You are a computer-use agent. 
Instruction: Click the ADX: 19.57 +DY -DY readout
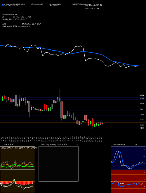click(19, 148)
